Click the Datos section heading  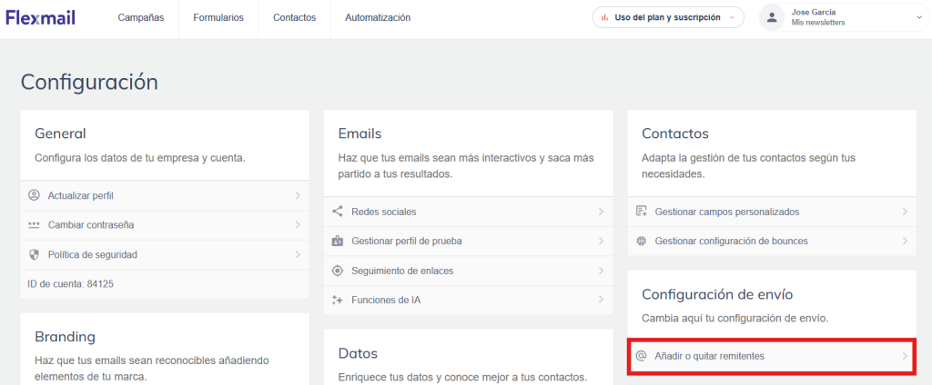click(x=358, y=353)
